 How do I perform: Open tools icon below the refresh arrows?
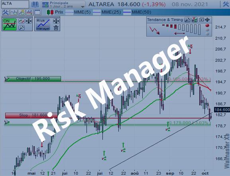[22, 28]
